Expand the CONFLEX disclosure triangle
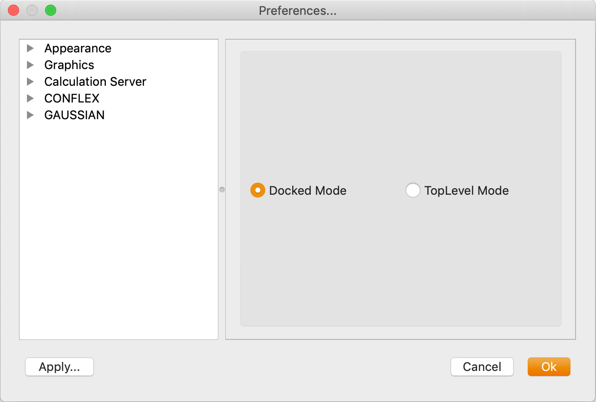The width and height of the screenshot is (596, 402). tap(31, 98)
